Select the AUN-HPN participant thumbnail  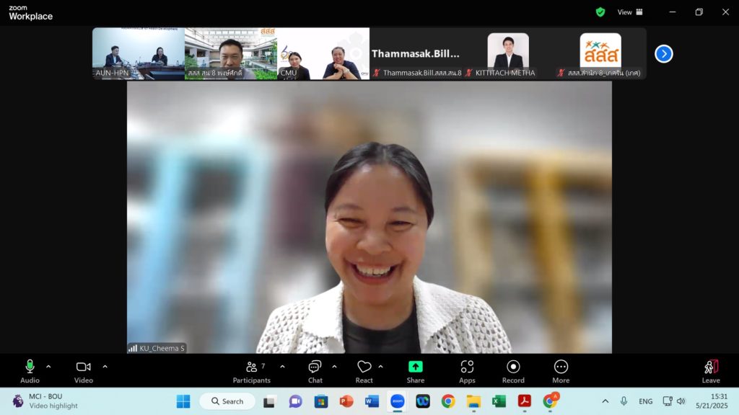point(138,53)
